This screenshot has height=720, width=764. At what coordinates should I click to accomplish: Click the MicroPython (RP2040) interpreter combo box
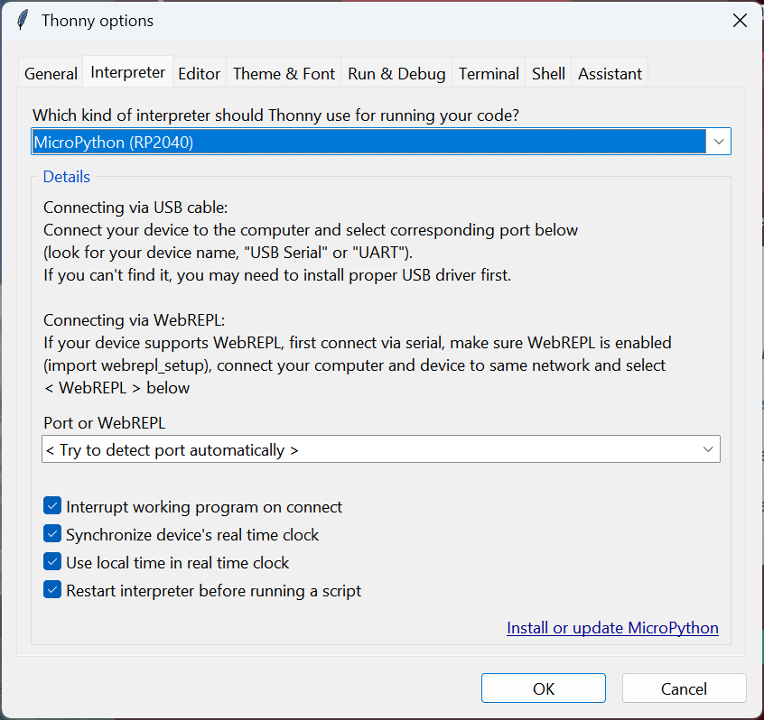point(368,142)
